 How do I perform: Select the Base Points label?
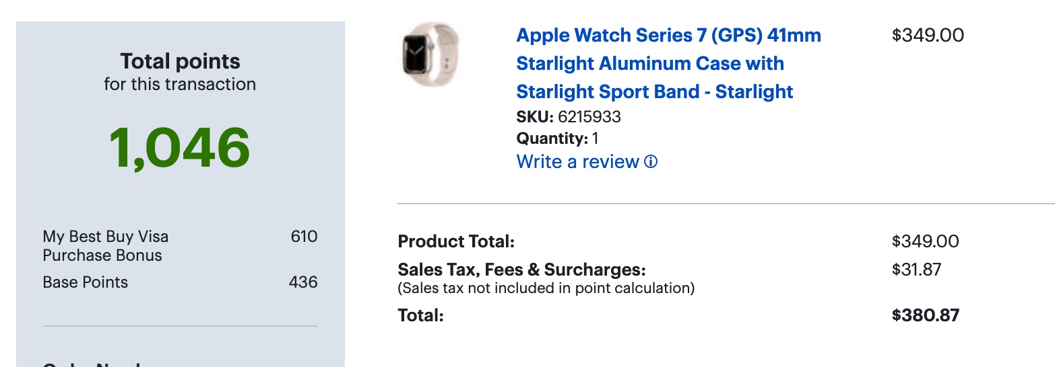86,282
